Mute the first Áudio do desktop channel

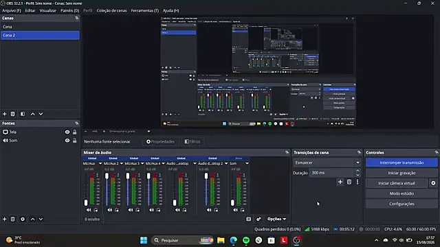coord(177,210)
